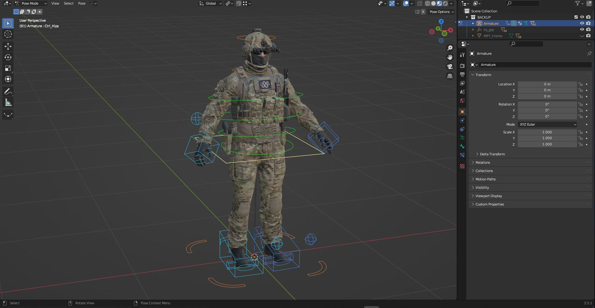Click the Location X value field
Viewport: 595px width, 308px height.
547,84
